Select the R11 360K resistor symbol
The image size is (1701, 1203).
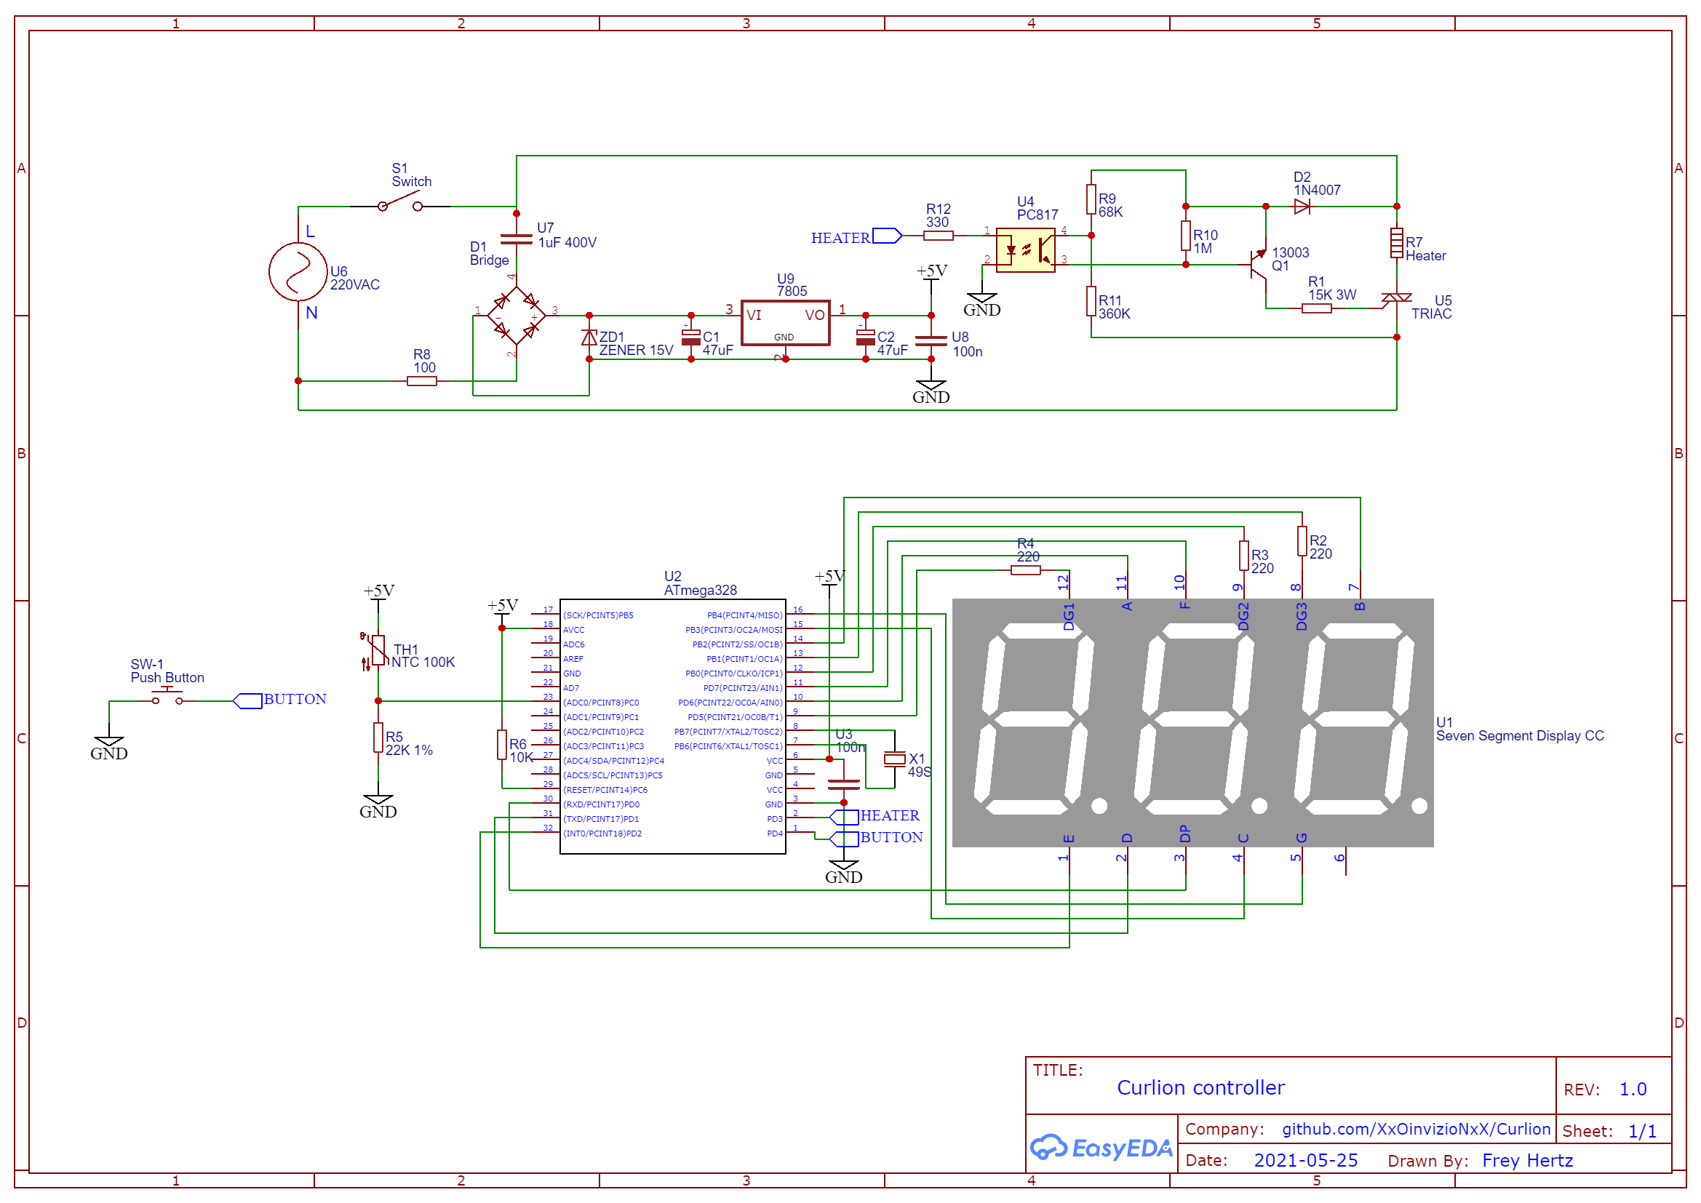1091,302
